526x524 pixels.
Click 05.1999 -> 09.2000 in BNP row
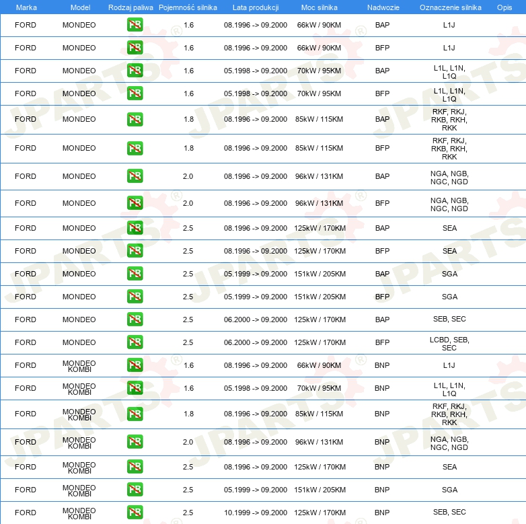[x=256, y=490]
